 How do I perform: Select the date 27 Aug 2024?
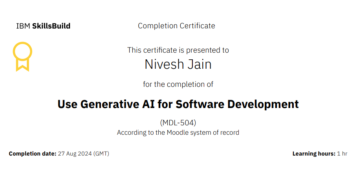click(x=75, y=154)
